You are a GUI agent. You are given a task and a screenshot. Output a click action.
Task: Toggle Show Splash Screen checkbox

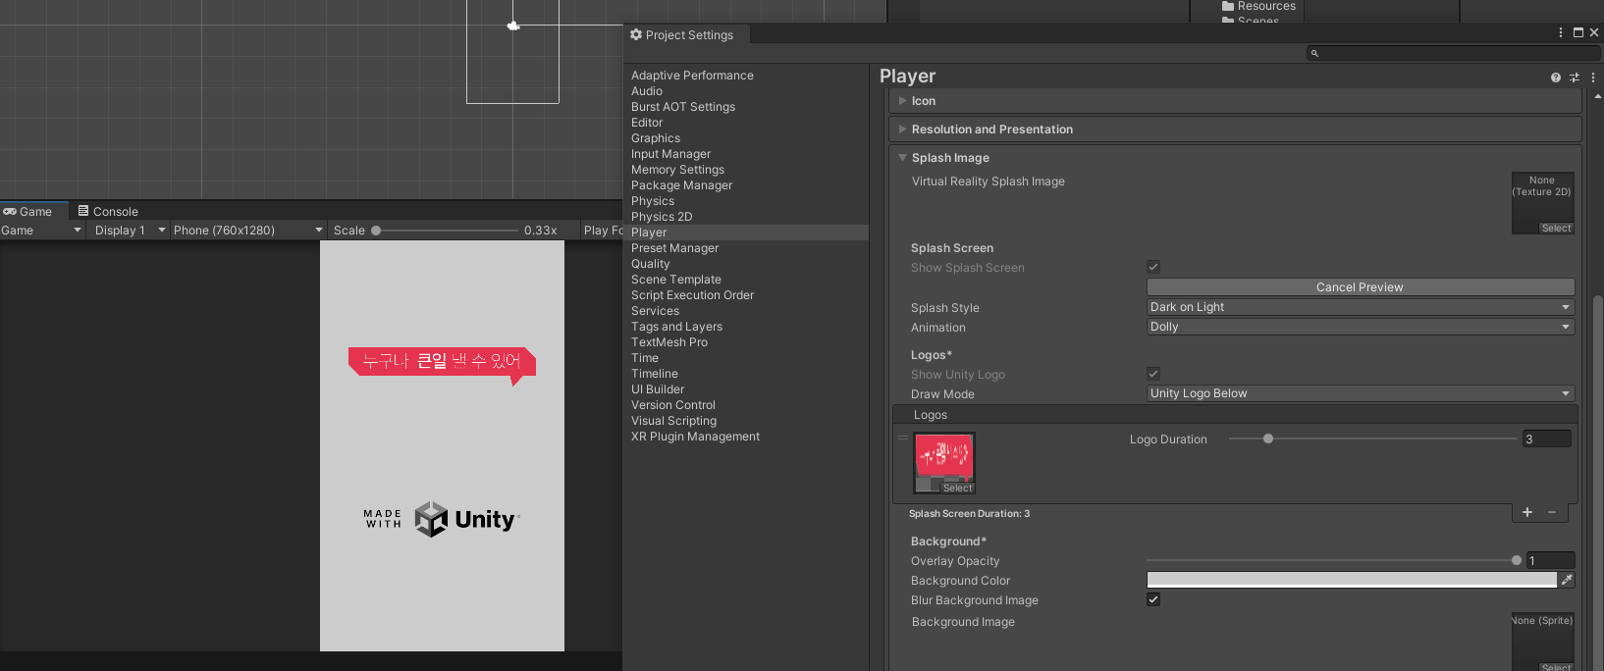(1153, 267)
